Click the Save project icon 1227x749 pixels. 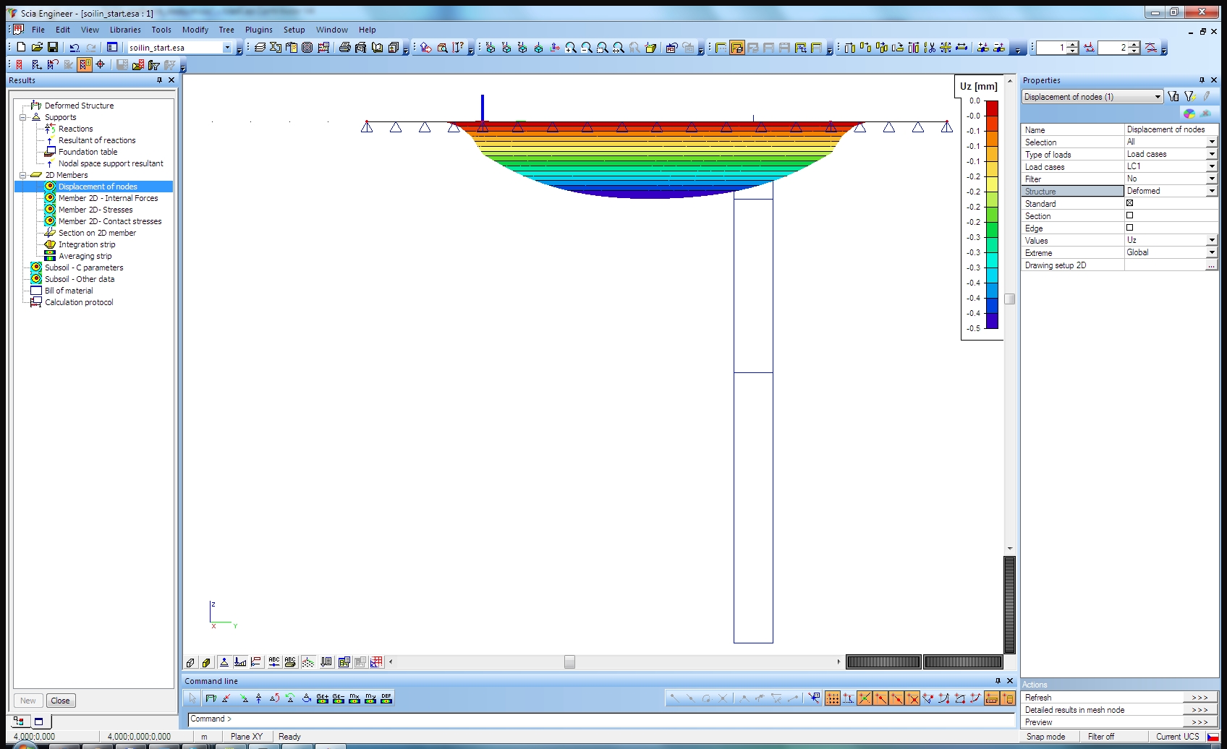pos(53,47)
